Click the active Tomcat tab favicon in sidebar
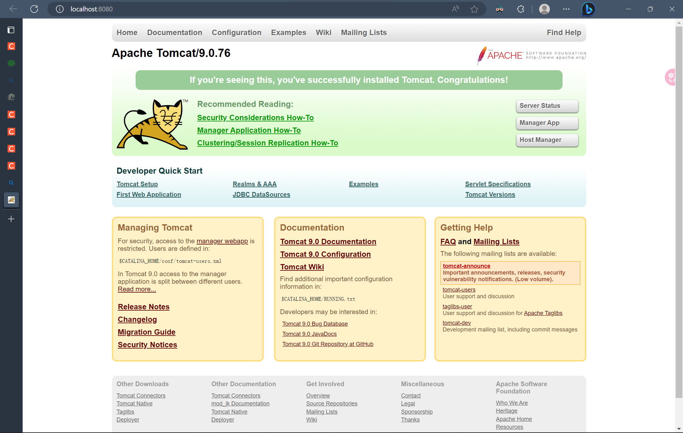This screenshot has height=433, width=683. click(x=11, y=200)
